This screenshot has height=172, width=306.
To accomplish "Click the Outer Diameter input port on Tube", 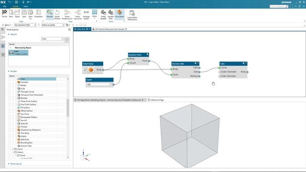I will pyautogui.click(x=219, y=72).
